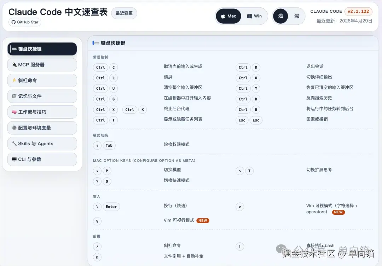Click the MAC OPTION KEYS section heading
The height and width of the screenshot is (266, 382).
click(x=144, y=161)
